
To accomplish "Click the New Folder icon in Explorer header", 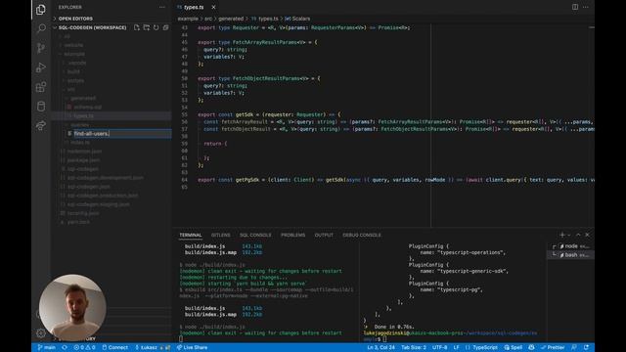I will pyautogui.click(x=147, y=27).
